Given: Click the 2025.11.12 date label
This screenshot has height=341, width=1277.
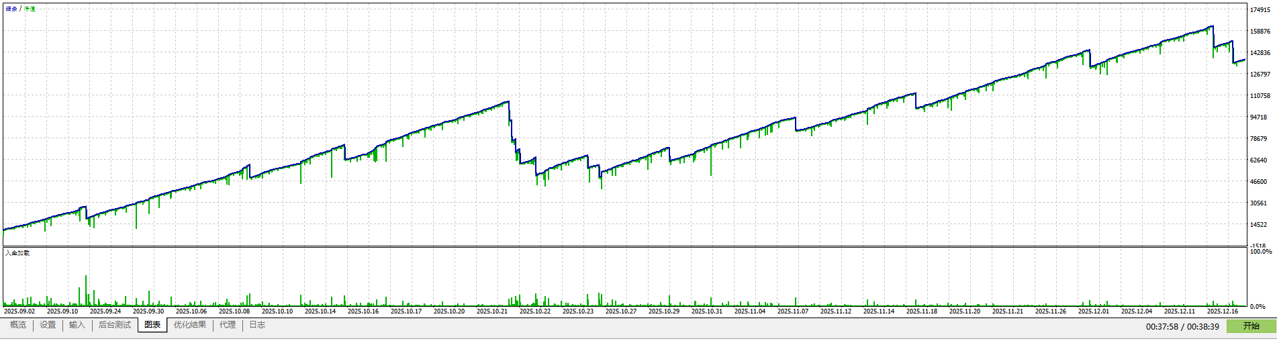Looking at the screenshot, I should click(836, 311).
